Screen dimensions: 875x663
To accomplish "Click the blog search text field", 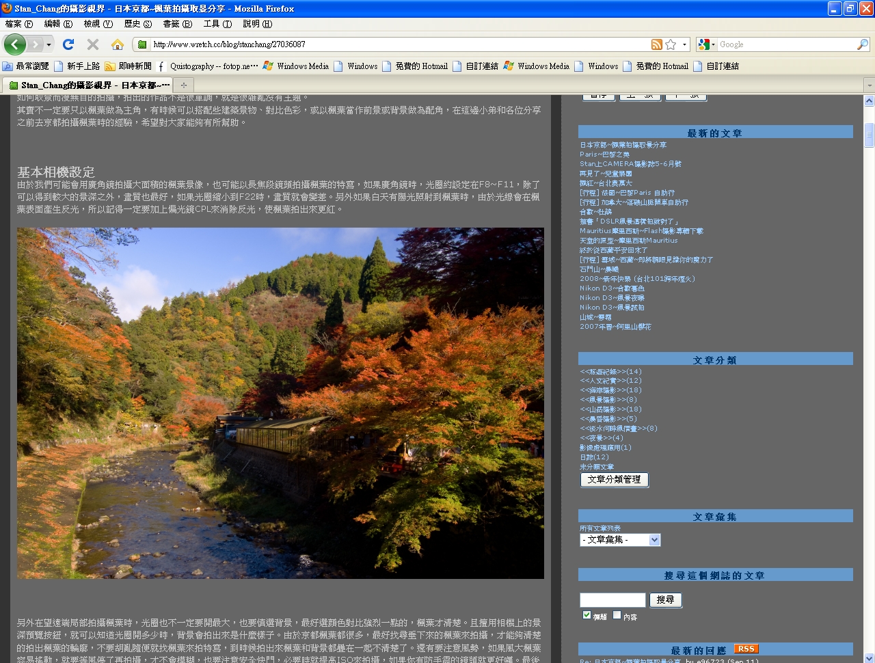I will 612,600.
